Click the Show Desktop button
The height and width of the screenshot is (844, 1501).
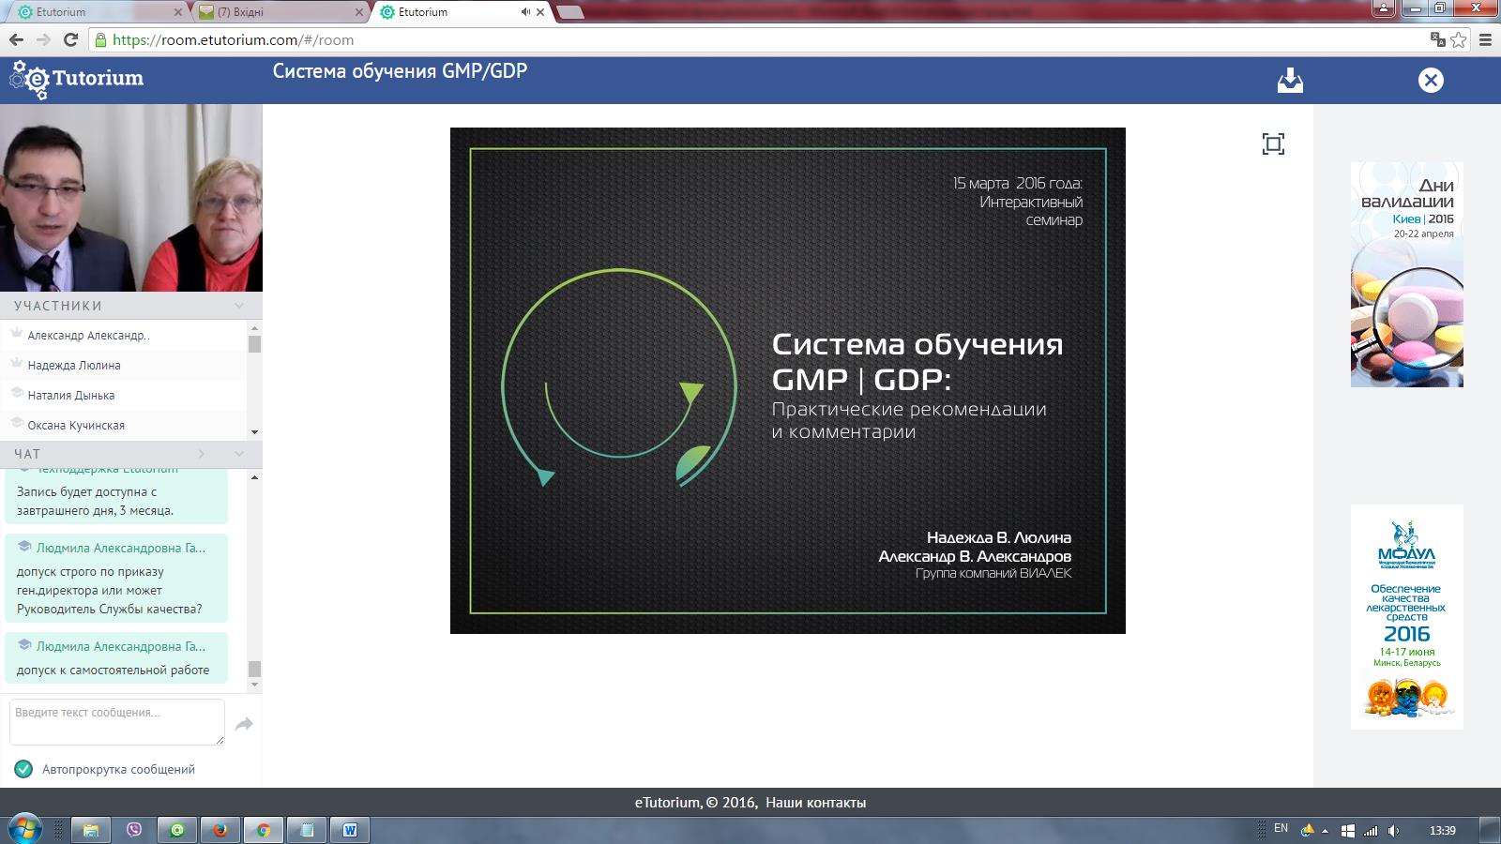click(x=1490, y=830)
